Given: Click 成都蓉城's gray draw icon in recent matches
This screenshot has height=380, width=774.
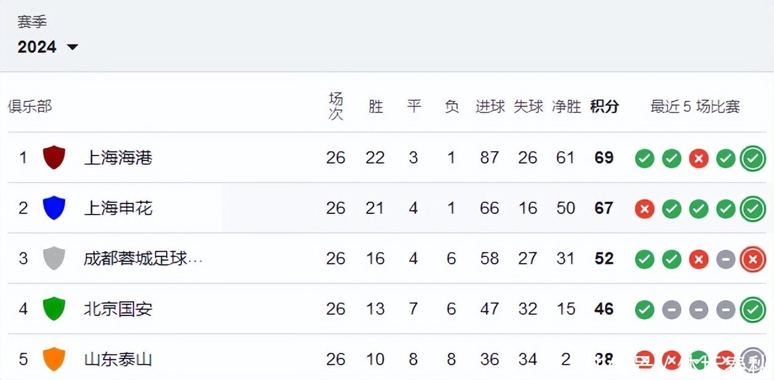Looking at the screenshot, I should (725, 259).
